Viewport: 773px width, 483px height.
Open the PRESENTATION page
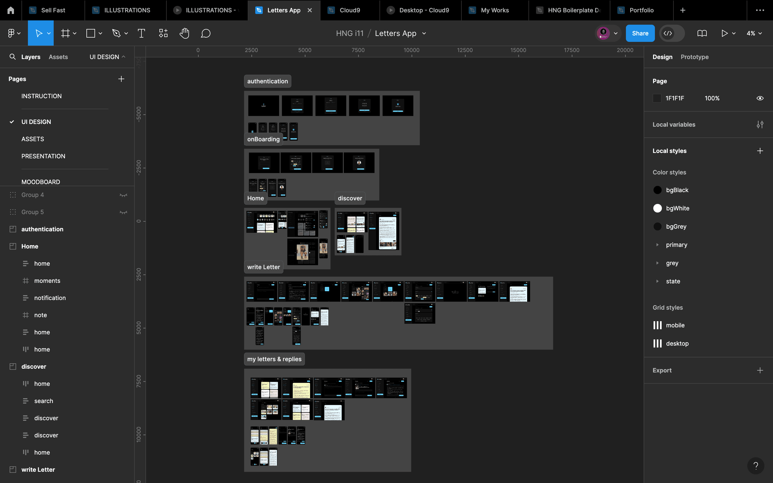point(43,156)
